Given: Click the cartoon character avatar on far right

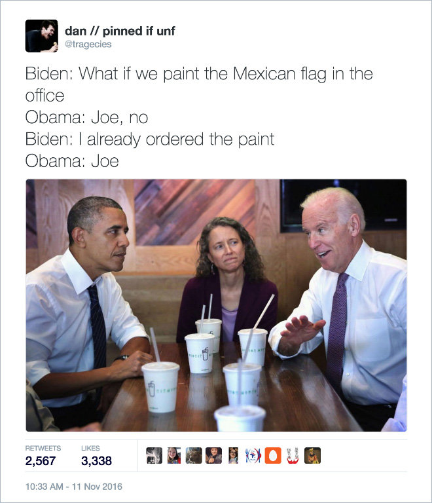Looking at the screenshot, I should click(312, 456).
